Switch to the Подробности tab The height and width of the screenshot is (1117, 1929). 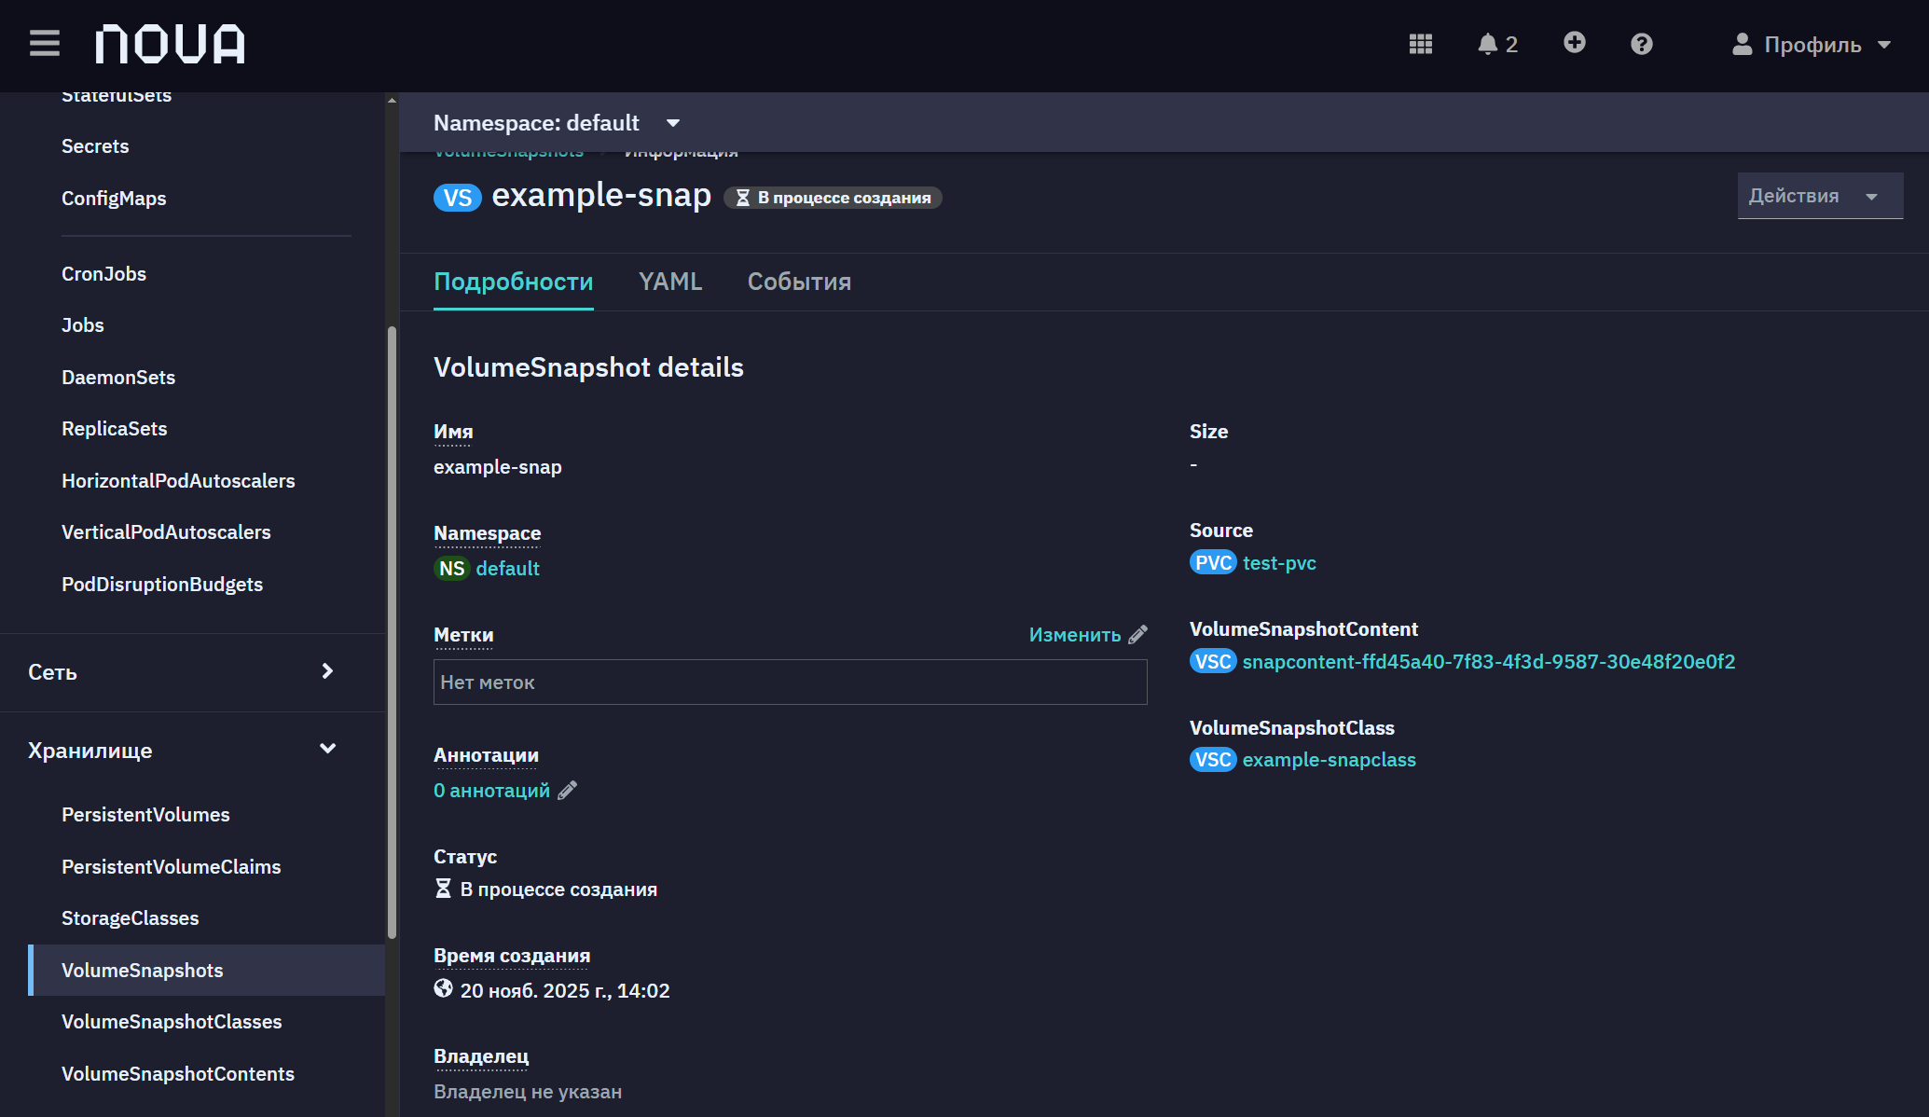[x=514, y=282]
